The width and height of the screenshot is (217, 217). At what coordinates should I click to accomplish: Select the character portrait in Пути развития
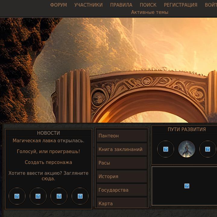click(187, 149)
